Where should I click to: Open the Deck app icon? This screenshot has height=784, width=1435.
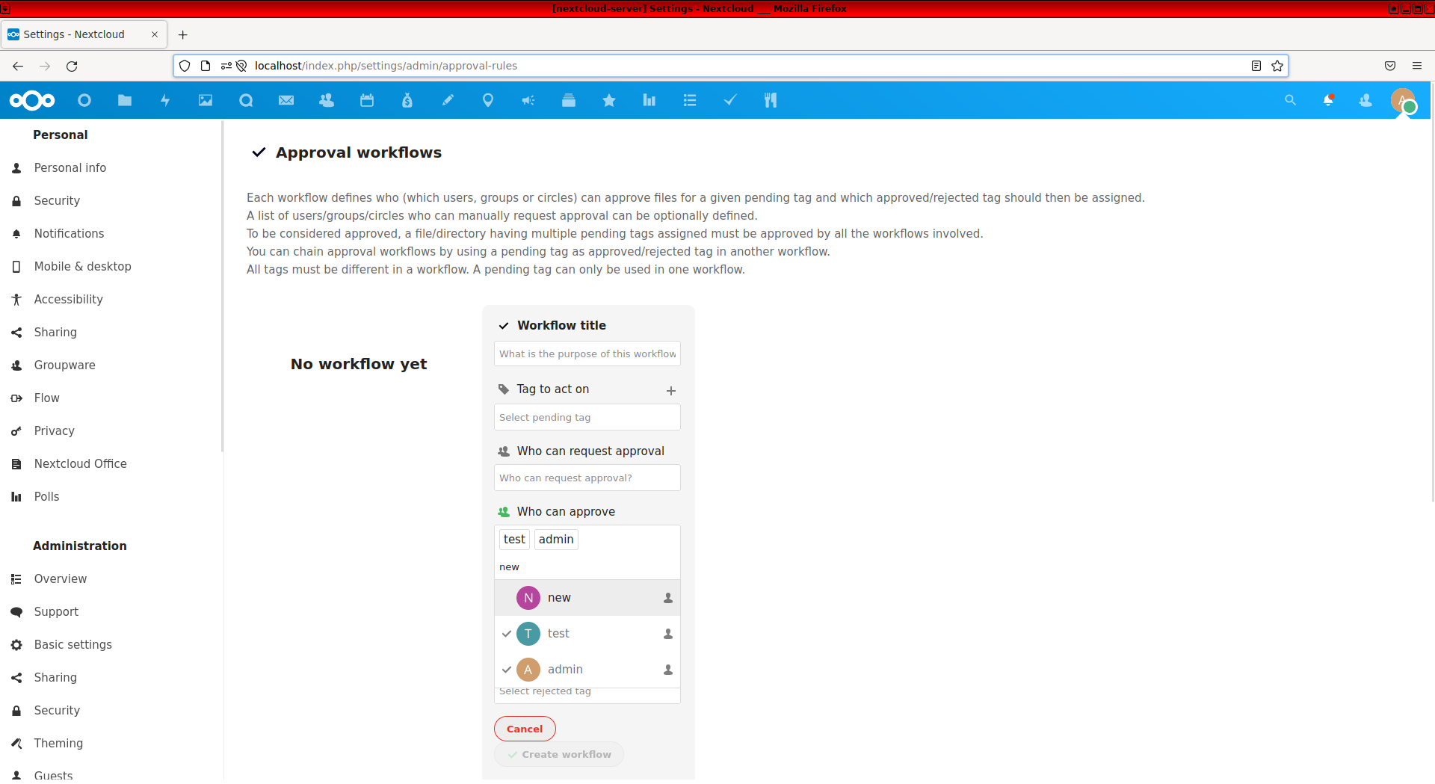tap(569, 100)
